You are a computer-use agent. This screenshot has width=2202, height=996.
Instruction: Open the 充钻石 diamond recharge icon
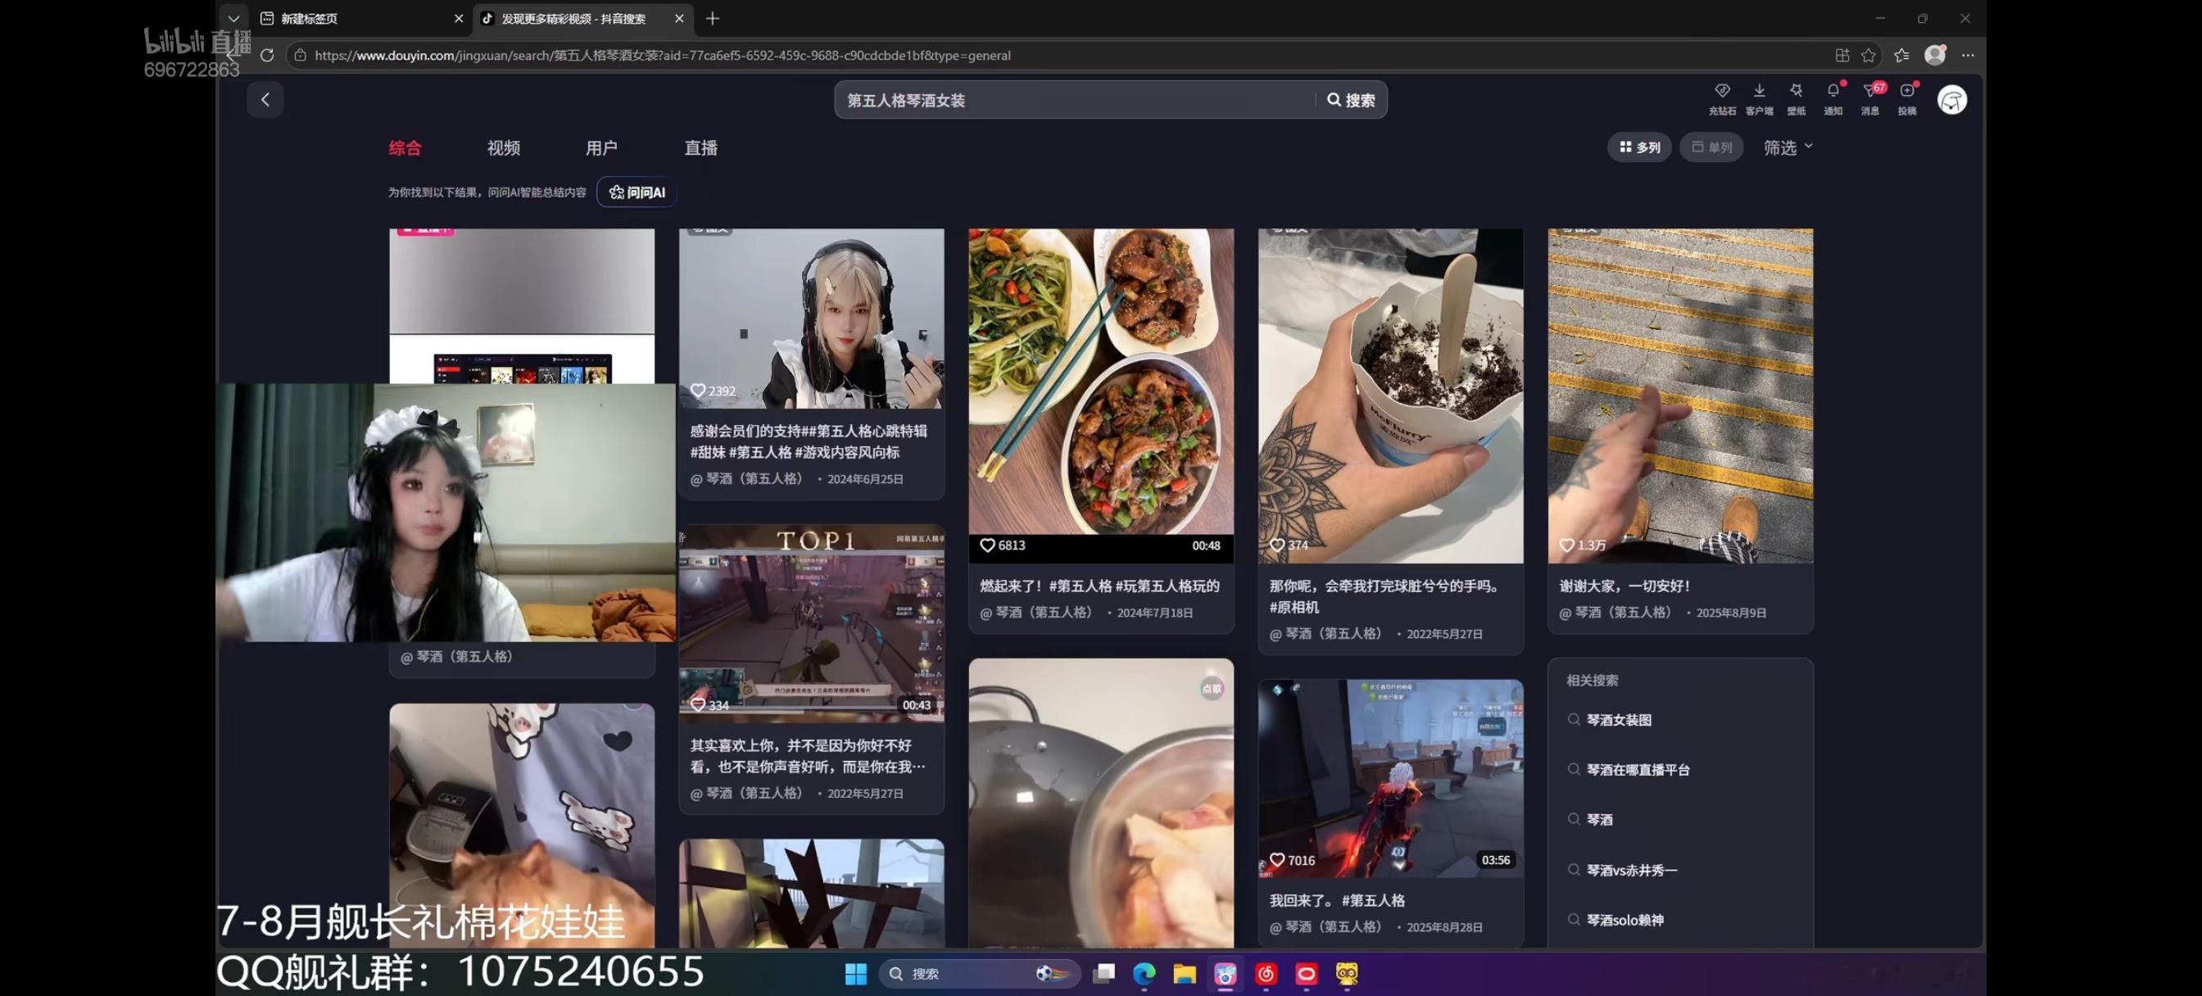(x=1722, y=98)
